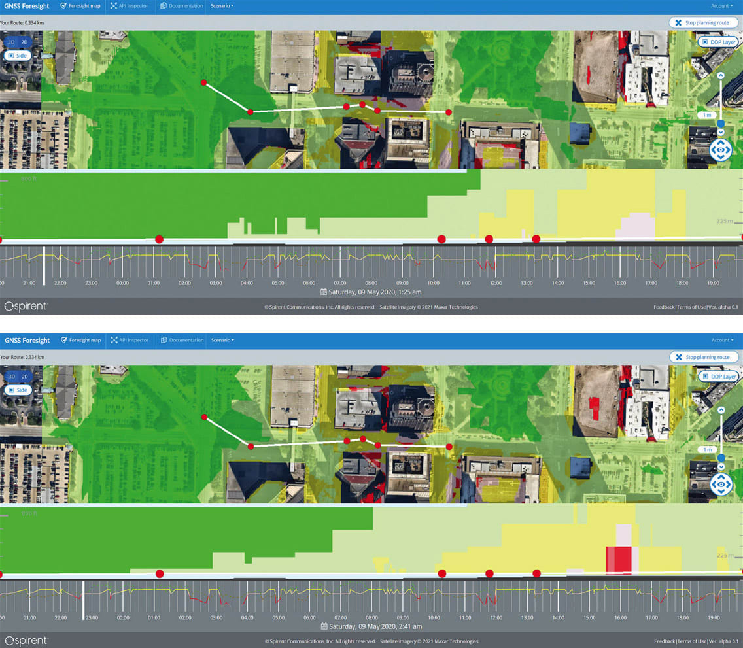Screen dimensions: 743x648
Task: Click Terms of Use in lower footer
Action: click(x=692, y=641)
